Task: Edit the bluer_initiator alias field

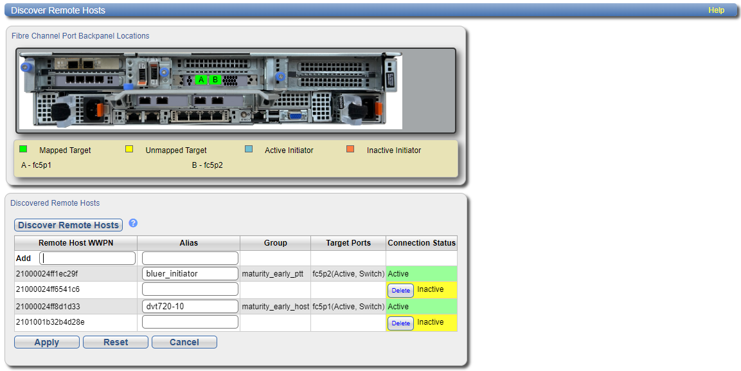Action: pyautogui.click(x=190, y=274)
